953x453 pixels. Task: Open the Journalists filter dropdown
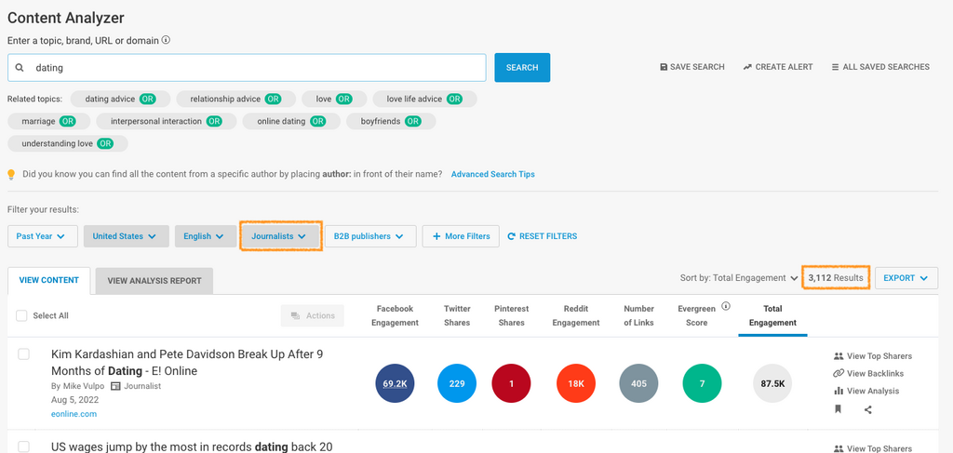pos(280,236)
